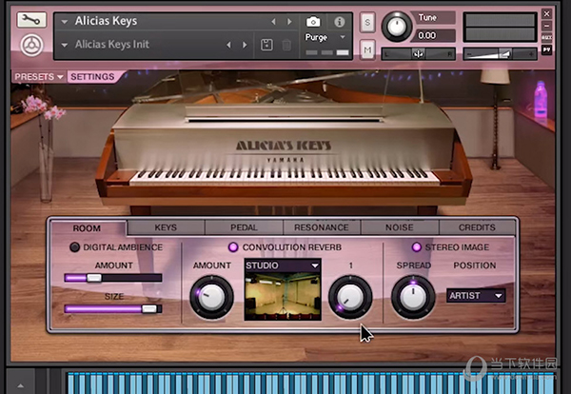Click the Kontakt instrument logo icon

[31, 45]
